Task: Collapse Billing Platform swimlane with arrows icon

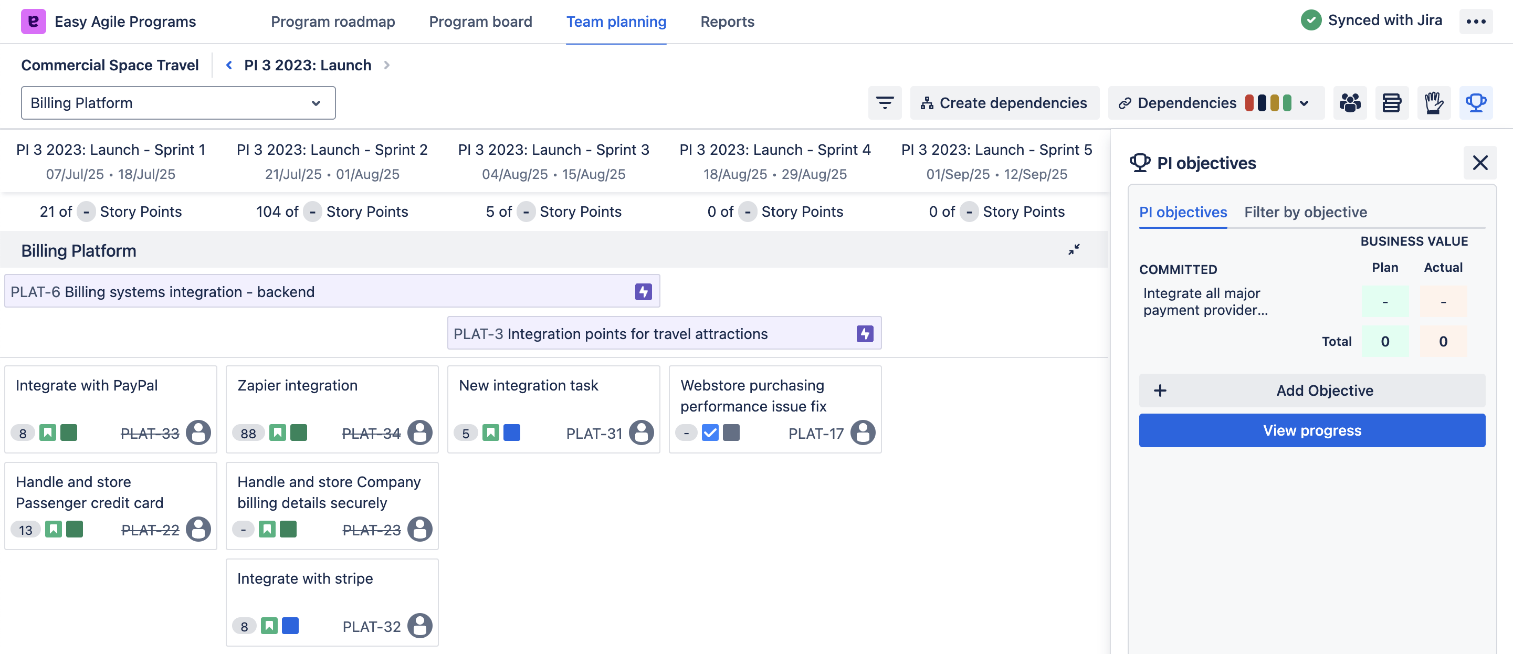Action: pyautogui.click(x=1074, y=250)
